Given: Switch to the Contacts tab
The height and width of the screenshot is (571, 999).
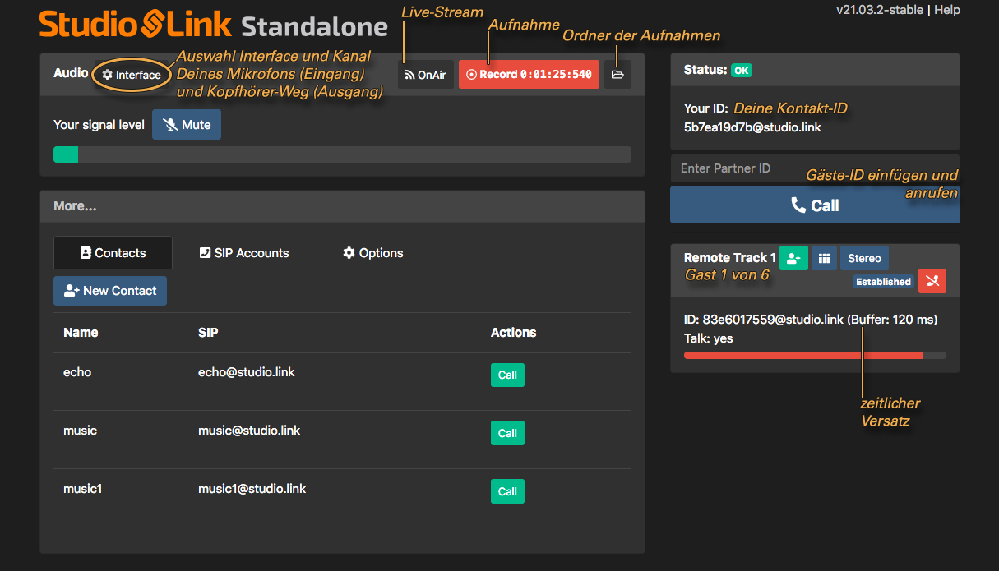Looking at the screenshot, I should pyautogui.click(x=113, y=253).
